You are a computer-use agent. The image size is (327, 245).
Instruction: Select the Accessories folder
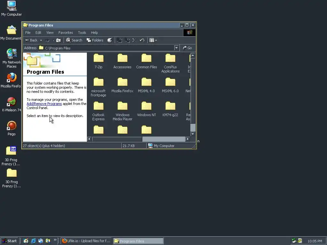pyautogui.click(x=122, y=61)
